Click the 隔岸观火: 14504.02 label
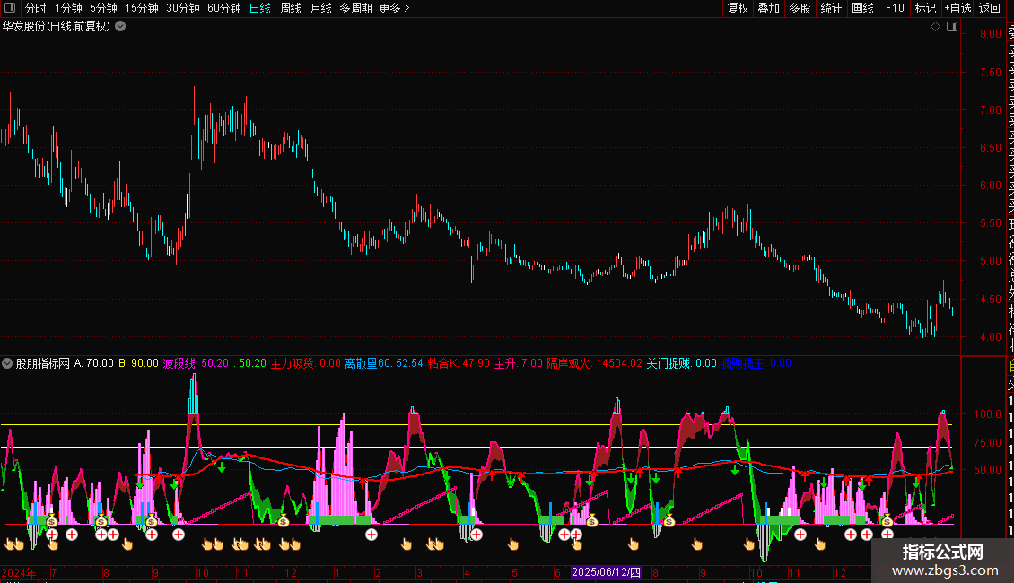 coord(594,363)
